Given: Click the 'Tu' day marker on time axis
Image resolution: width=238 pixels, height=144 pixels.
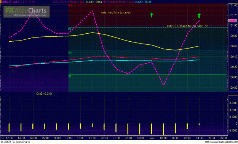Looking at the screenshot, I should coord(2,138).
